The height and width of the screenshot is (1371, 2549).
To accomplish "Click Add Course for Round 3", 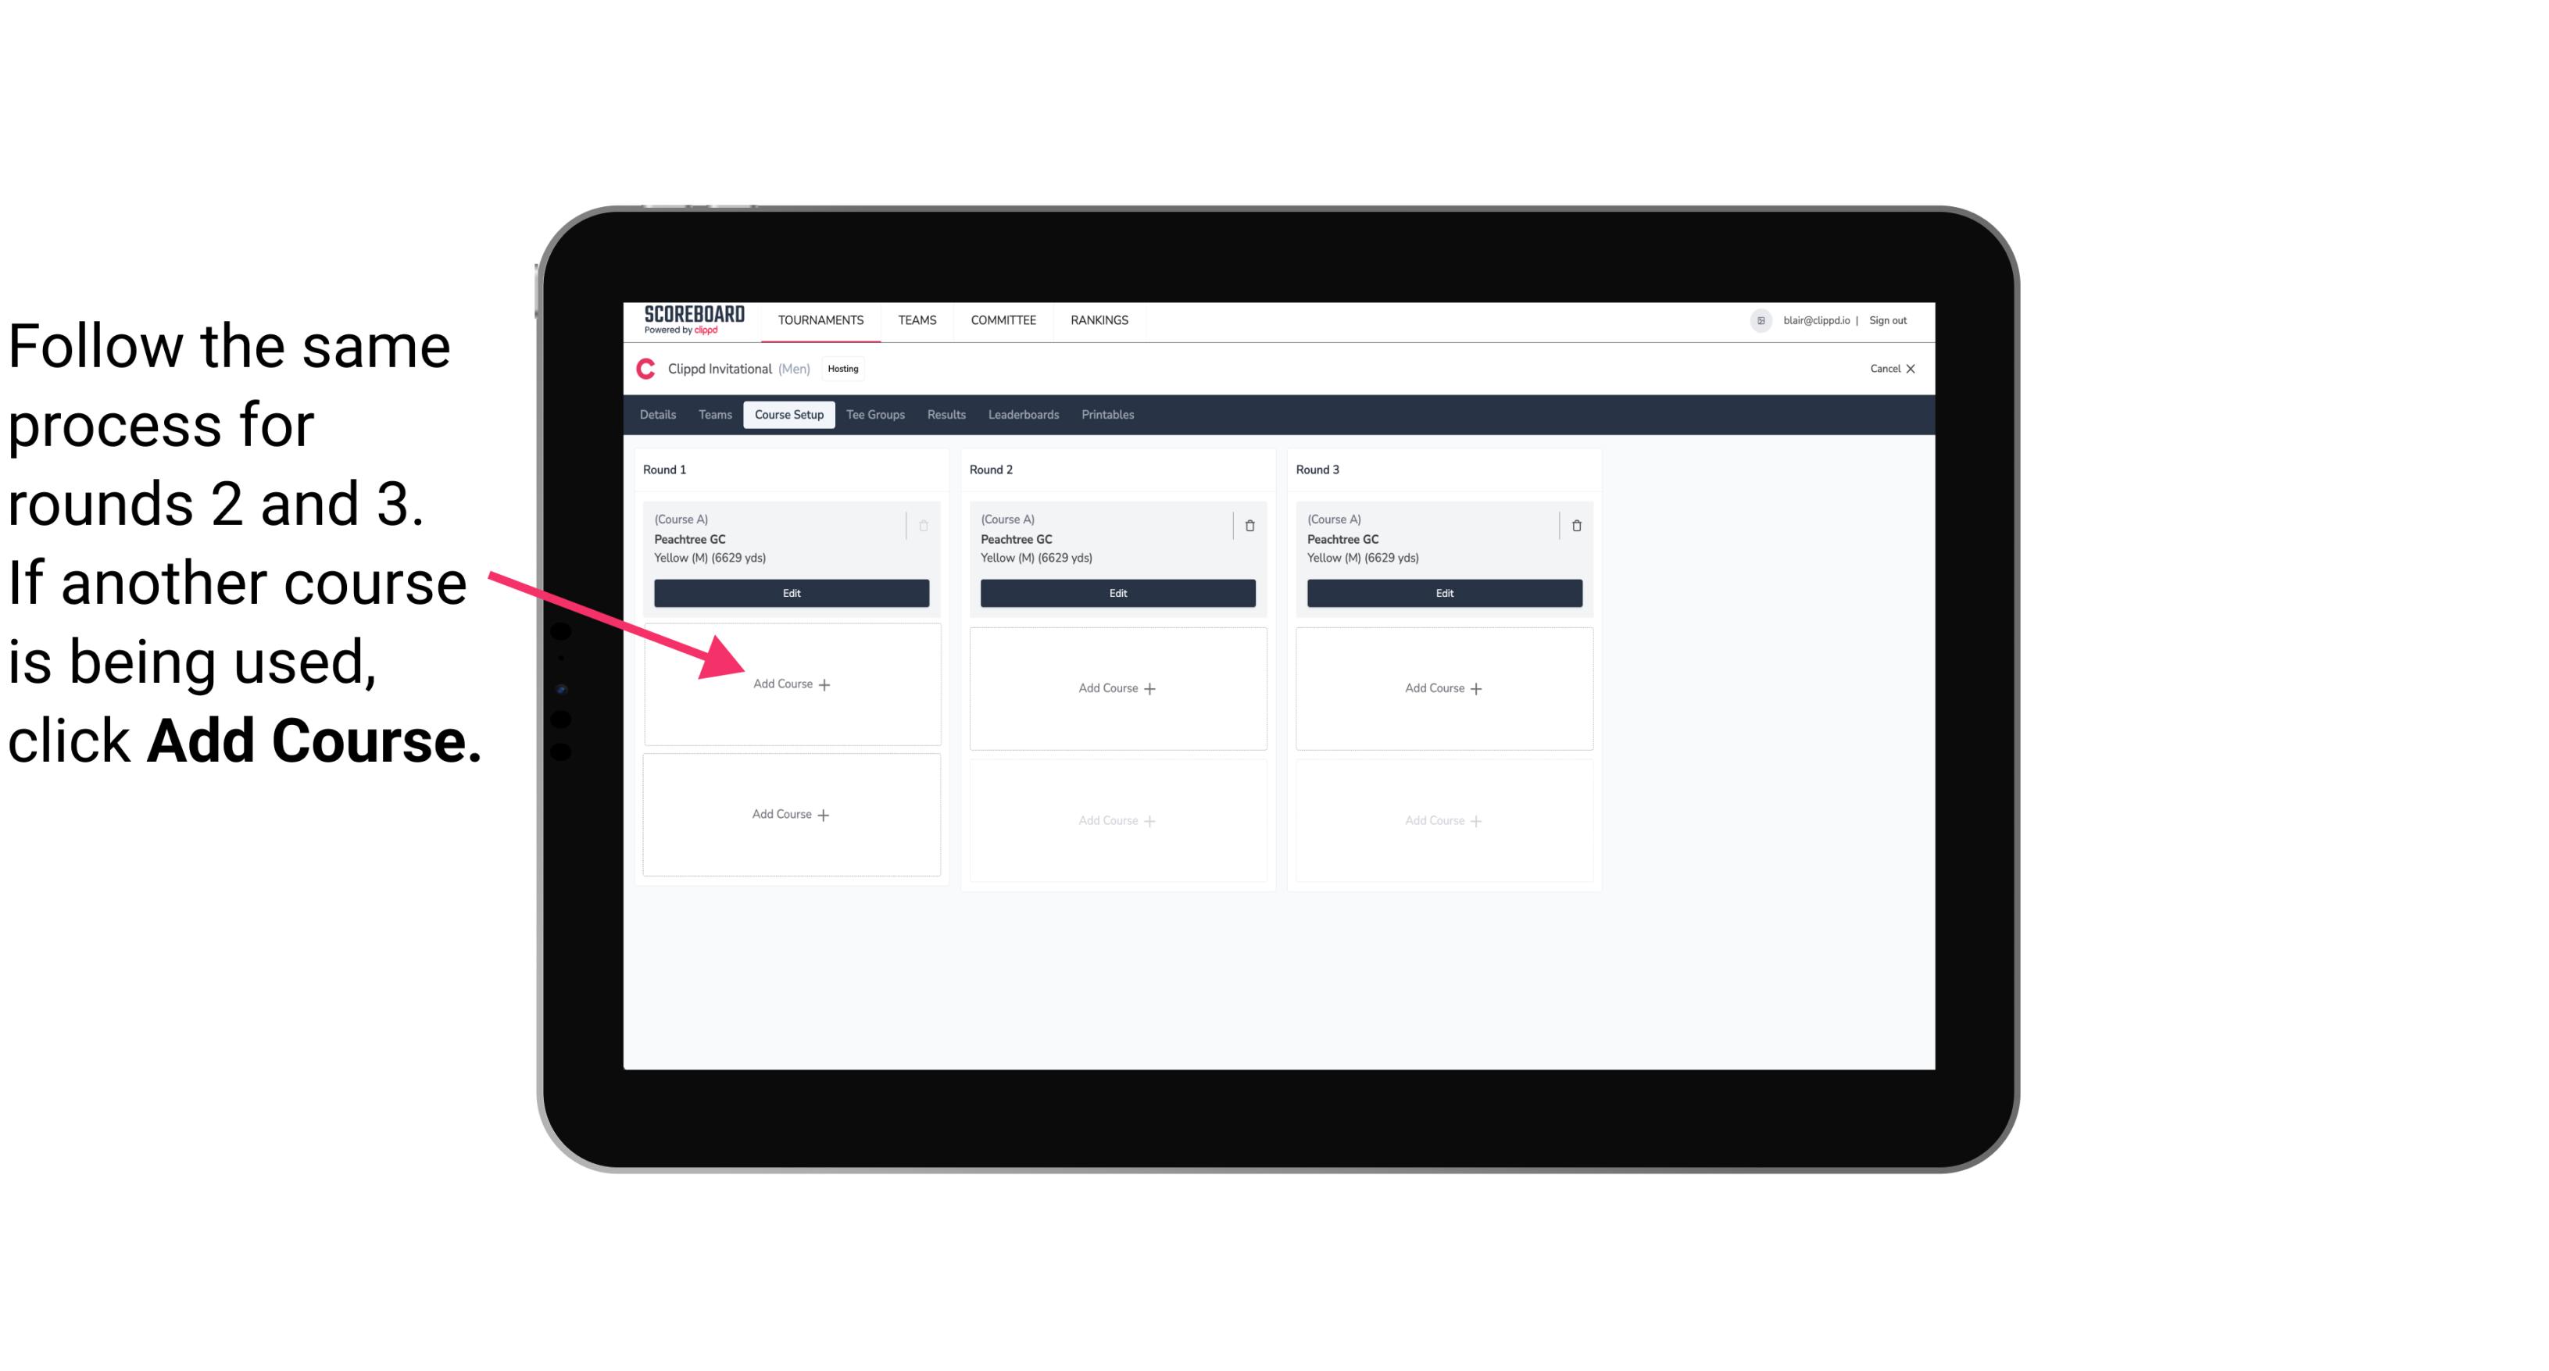I will coord(1442,687).
